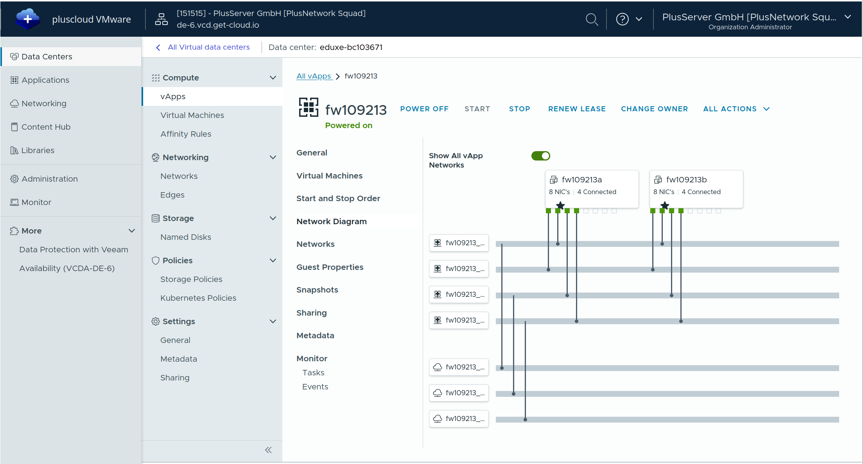The height and width of the screenshot is (464, 863).
Task: Open the Guest Properties tab
Action: [x=330, y=267]
